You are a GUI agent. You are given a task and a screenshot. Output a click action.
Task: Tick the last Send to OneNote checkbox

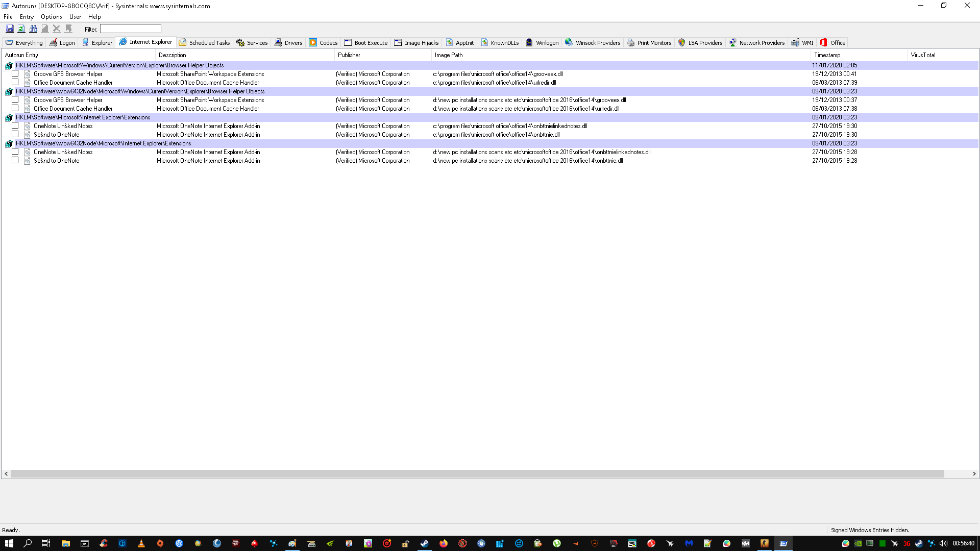coord(15,160)
